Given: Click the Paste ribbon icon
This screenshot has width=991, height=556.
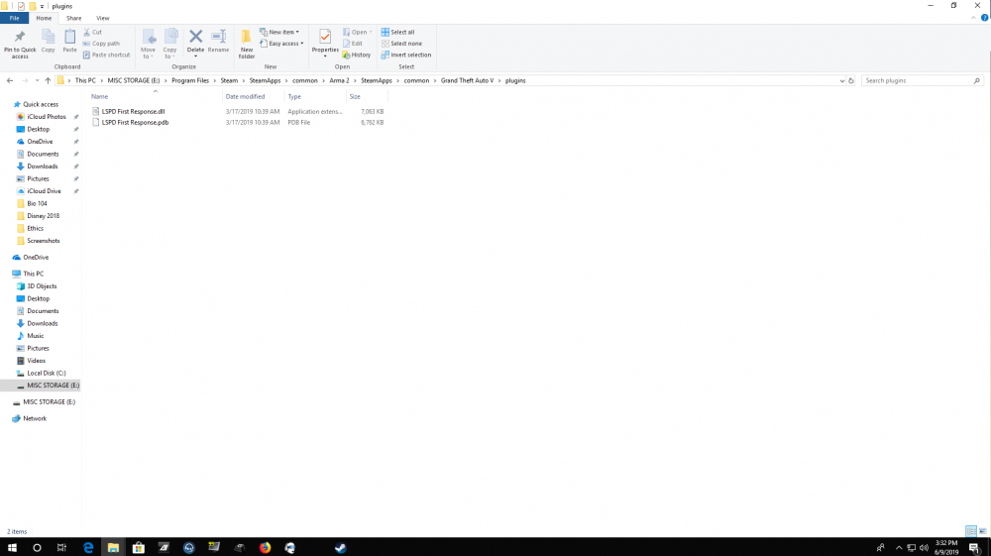Looking at the screenshot, I should pos(69,41).
